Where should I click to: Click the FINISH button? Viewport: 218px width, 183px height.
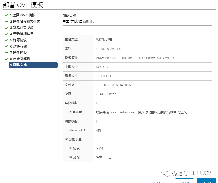point(207,181)
